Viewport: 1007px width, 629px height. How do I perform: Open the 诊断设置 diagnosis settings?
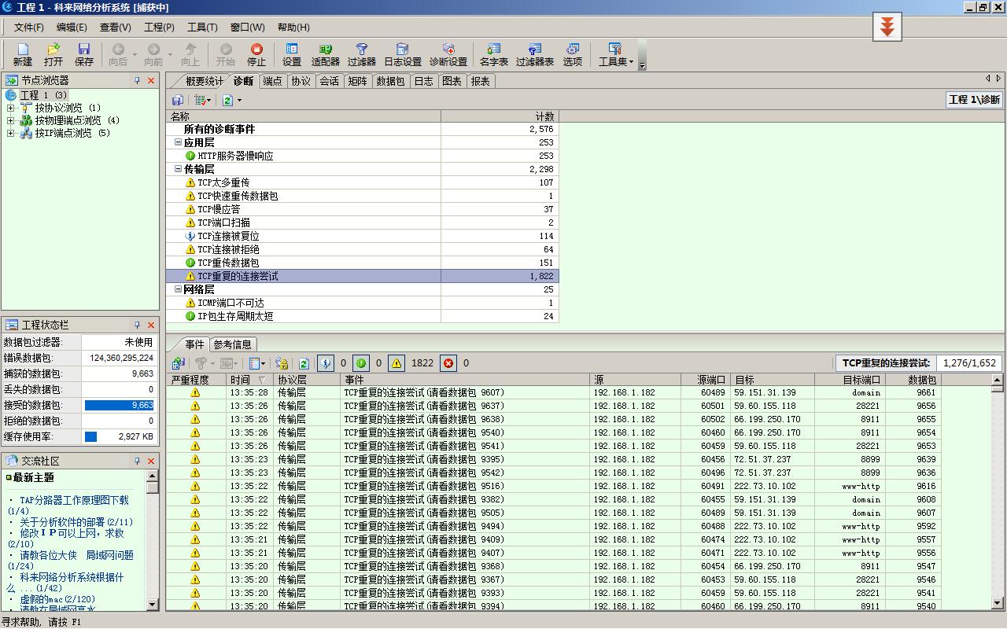(x=450, y=53)
